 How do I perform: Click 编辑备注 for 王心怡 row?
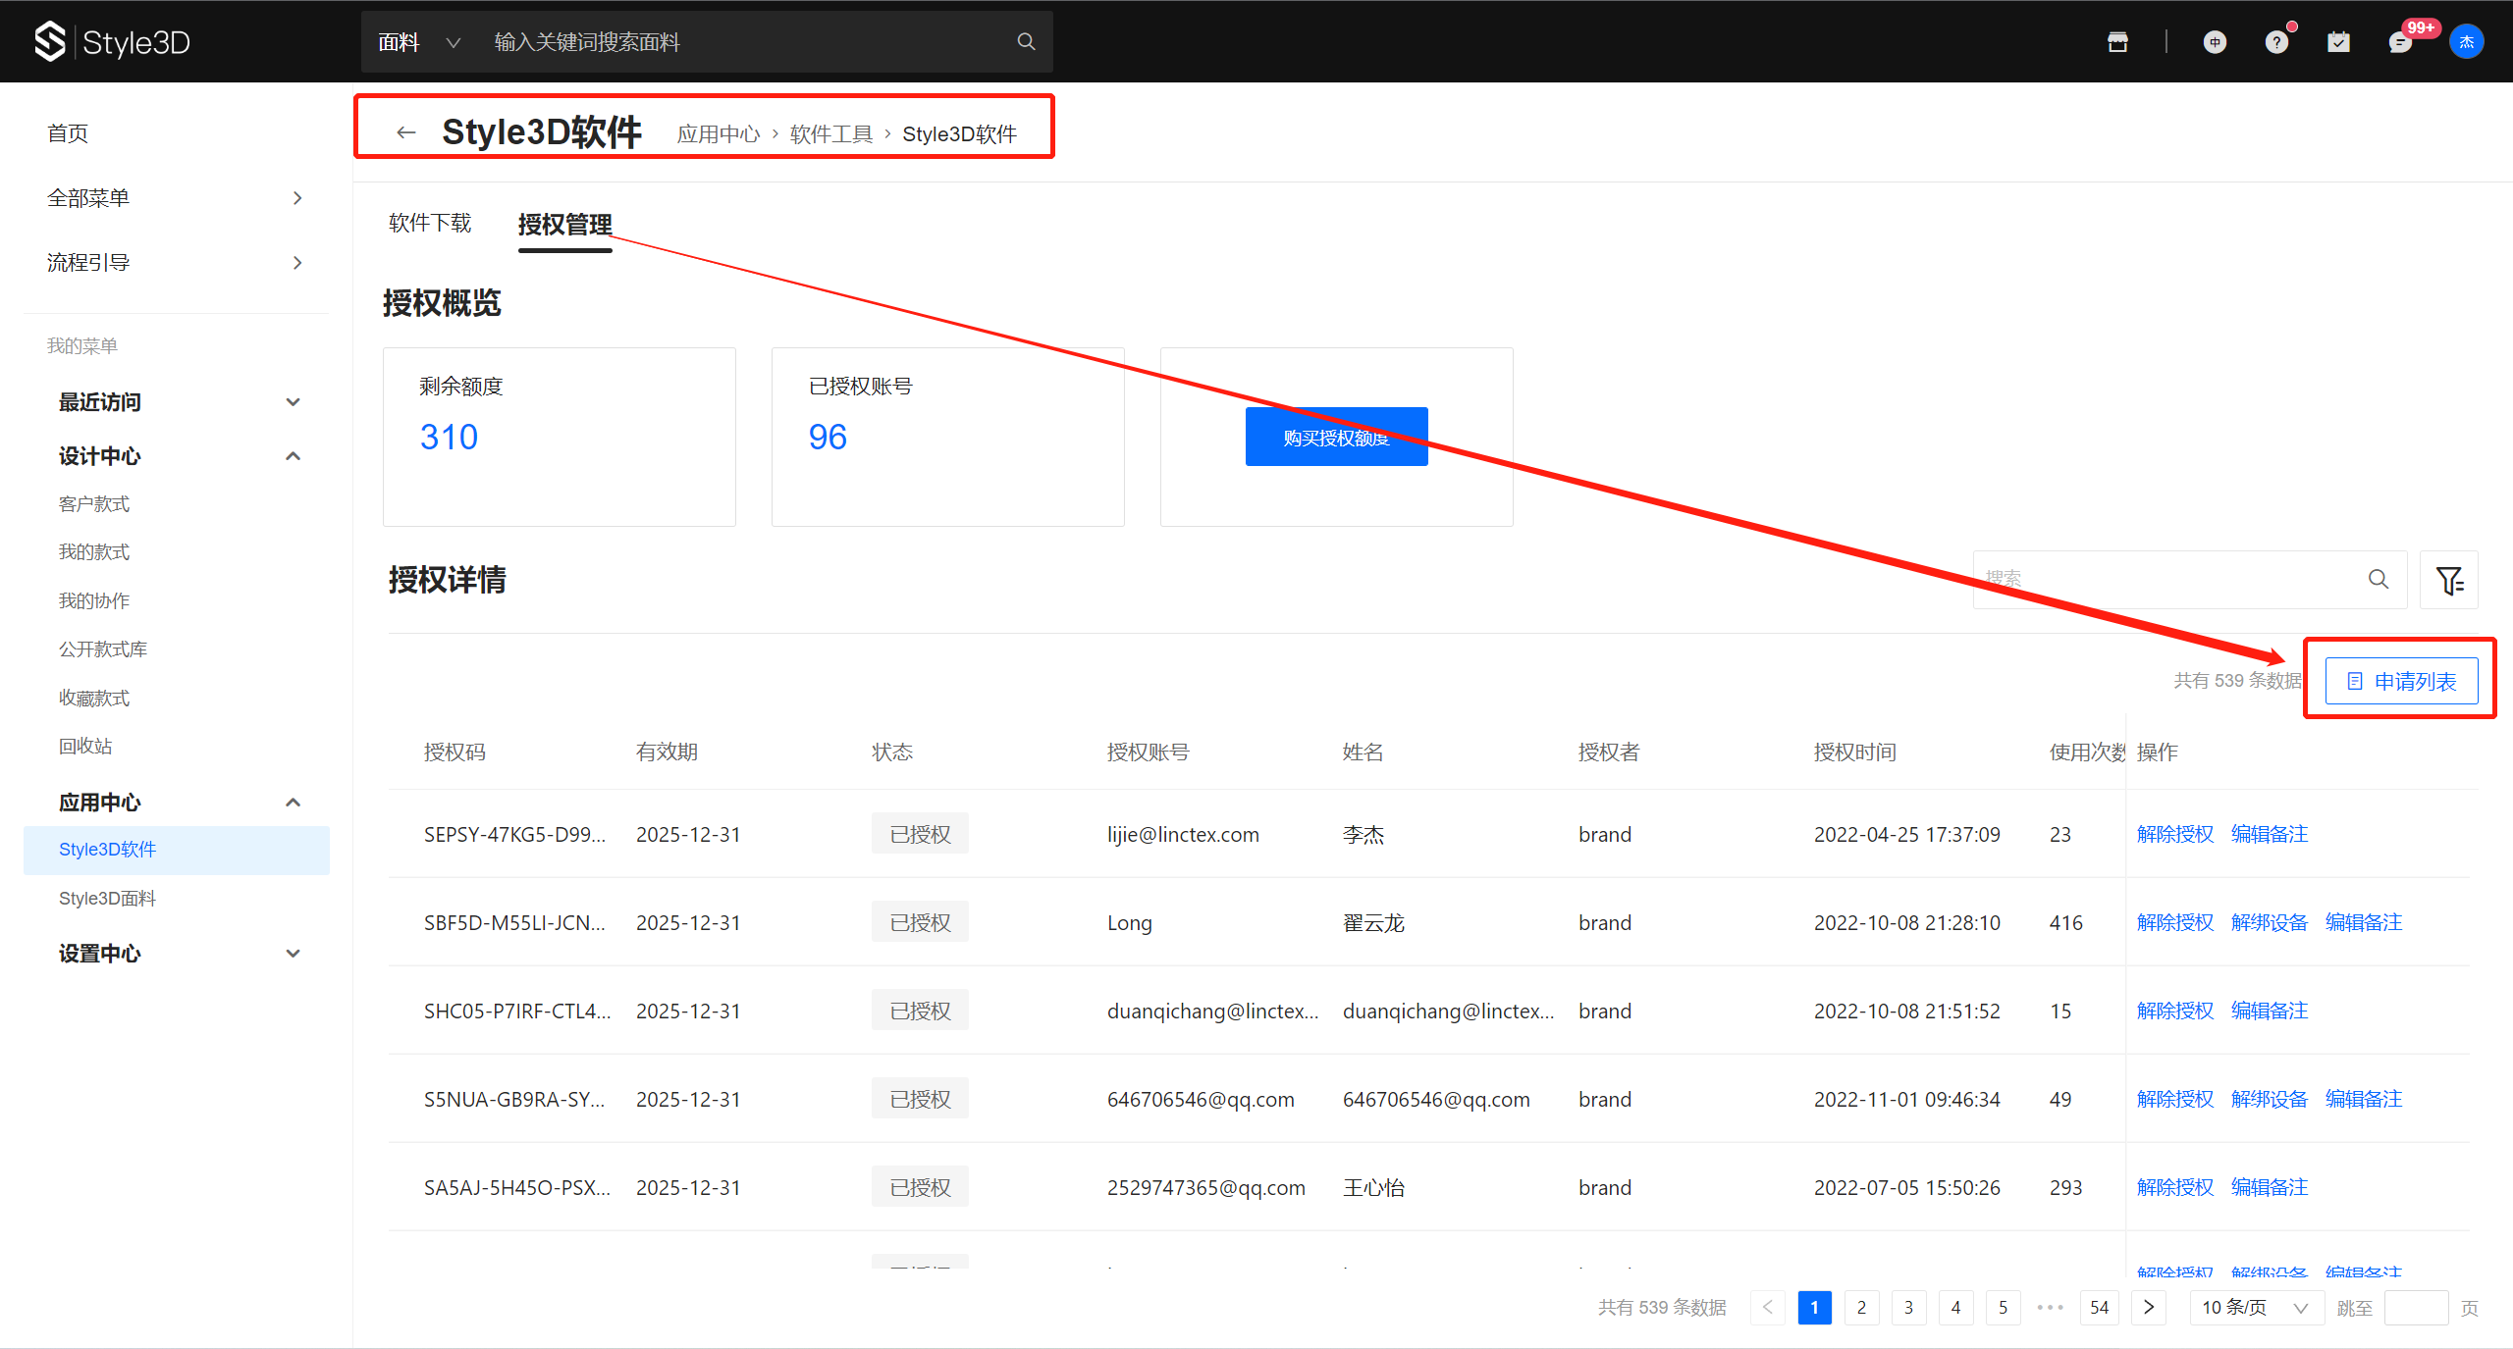coord(2270,1187)
